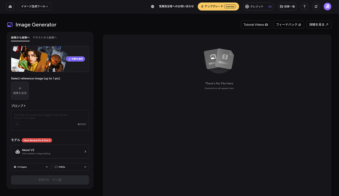Viewport: 339px width, 196px height.
Task: Expand the Akool V2 model selector
Action: tap(50, 152)
